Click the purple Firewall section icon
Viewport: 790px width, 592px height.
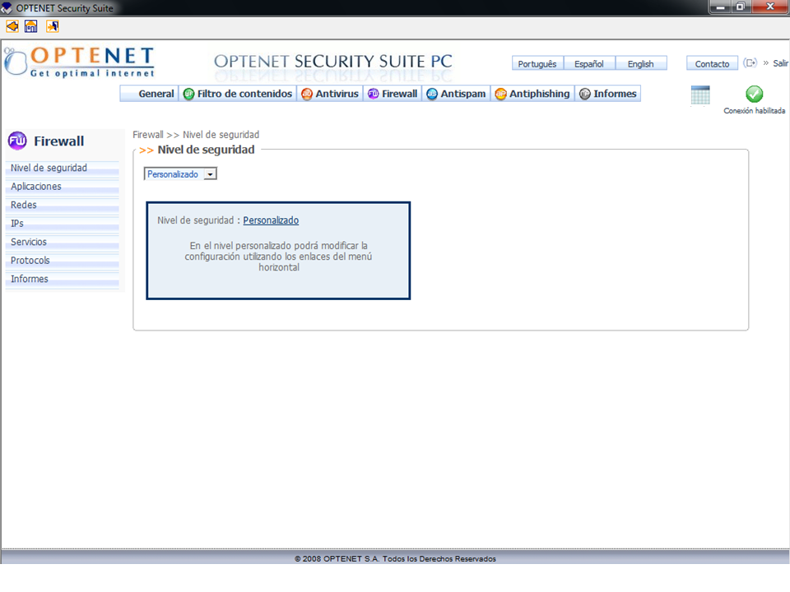[17, 141]
